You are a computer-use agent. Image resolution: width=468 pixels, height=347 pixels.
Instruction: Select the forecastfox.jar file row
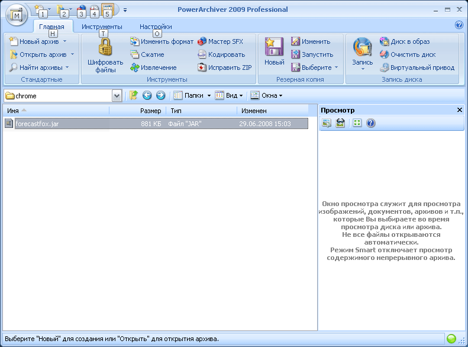(156, 124)
